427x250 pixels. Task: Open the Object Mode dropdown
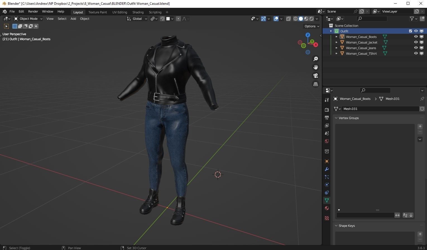coord(28,19)
